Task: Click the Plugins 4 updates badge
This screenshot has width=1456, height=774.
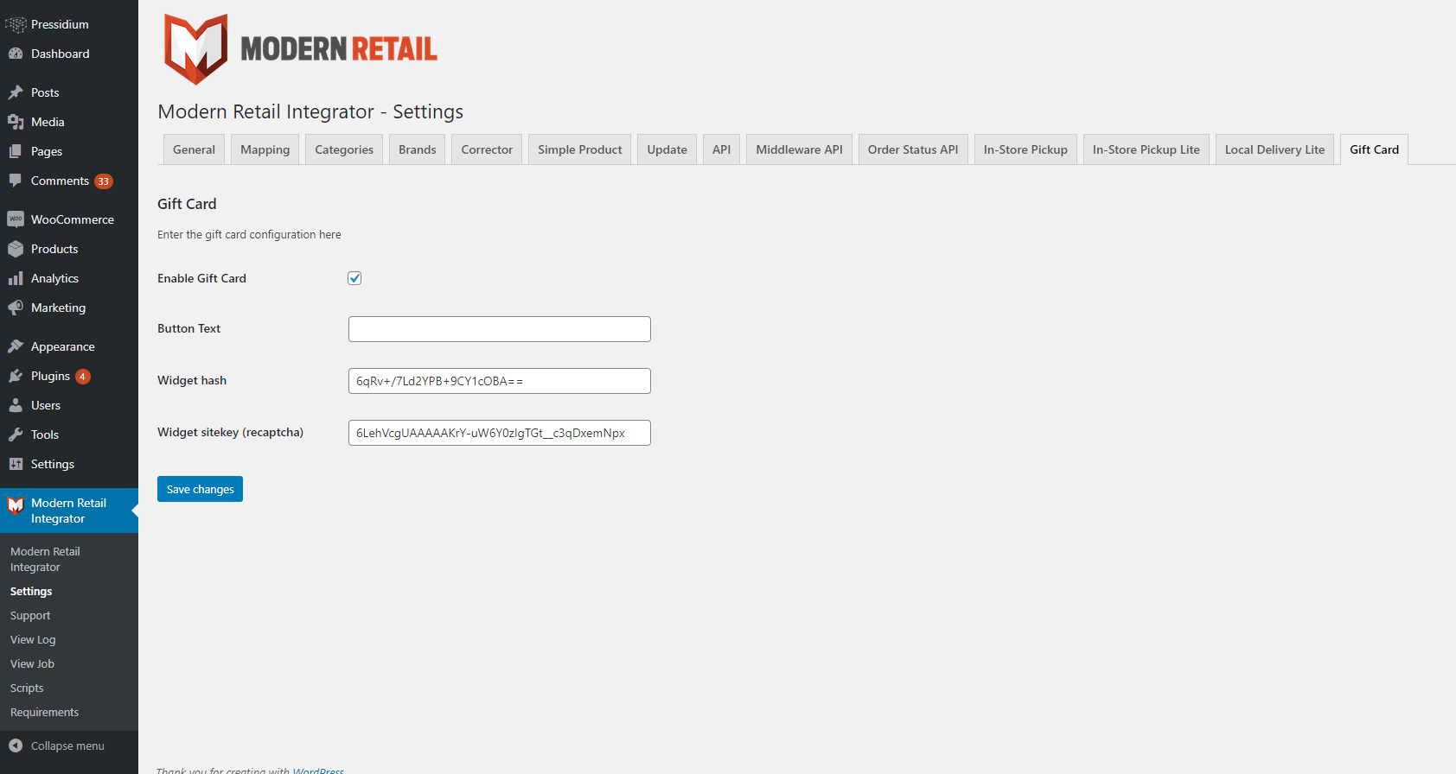Action: pos(83,377)
